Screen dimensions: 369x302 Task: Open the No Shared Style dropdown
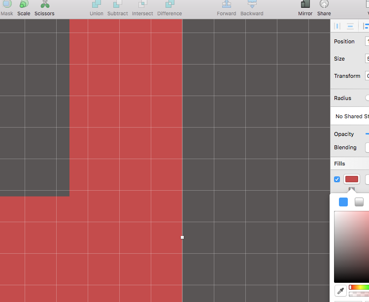coord(352,116)
